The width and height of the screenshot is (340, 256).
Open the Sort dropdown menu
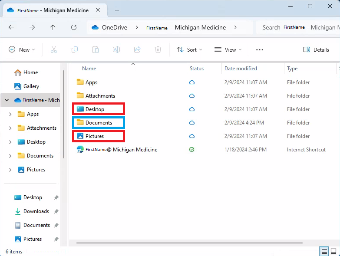coord(189,50)
